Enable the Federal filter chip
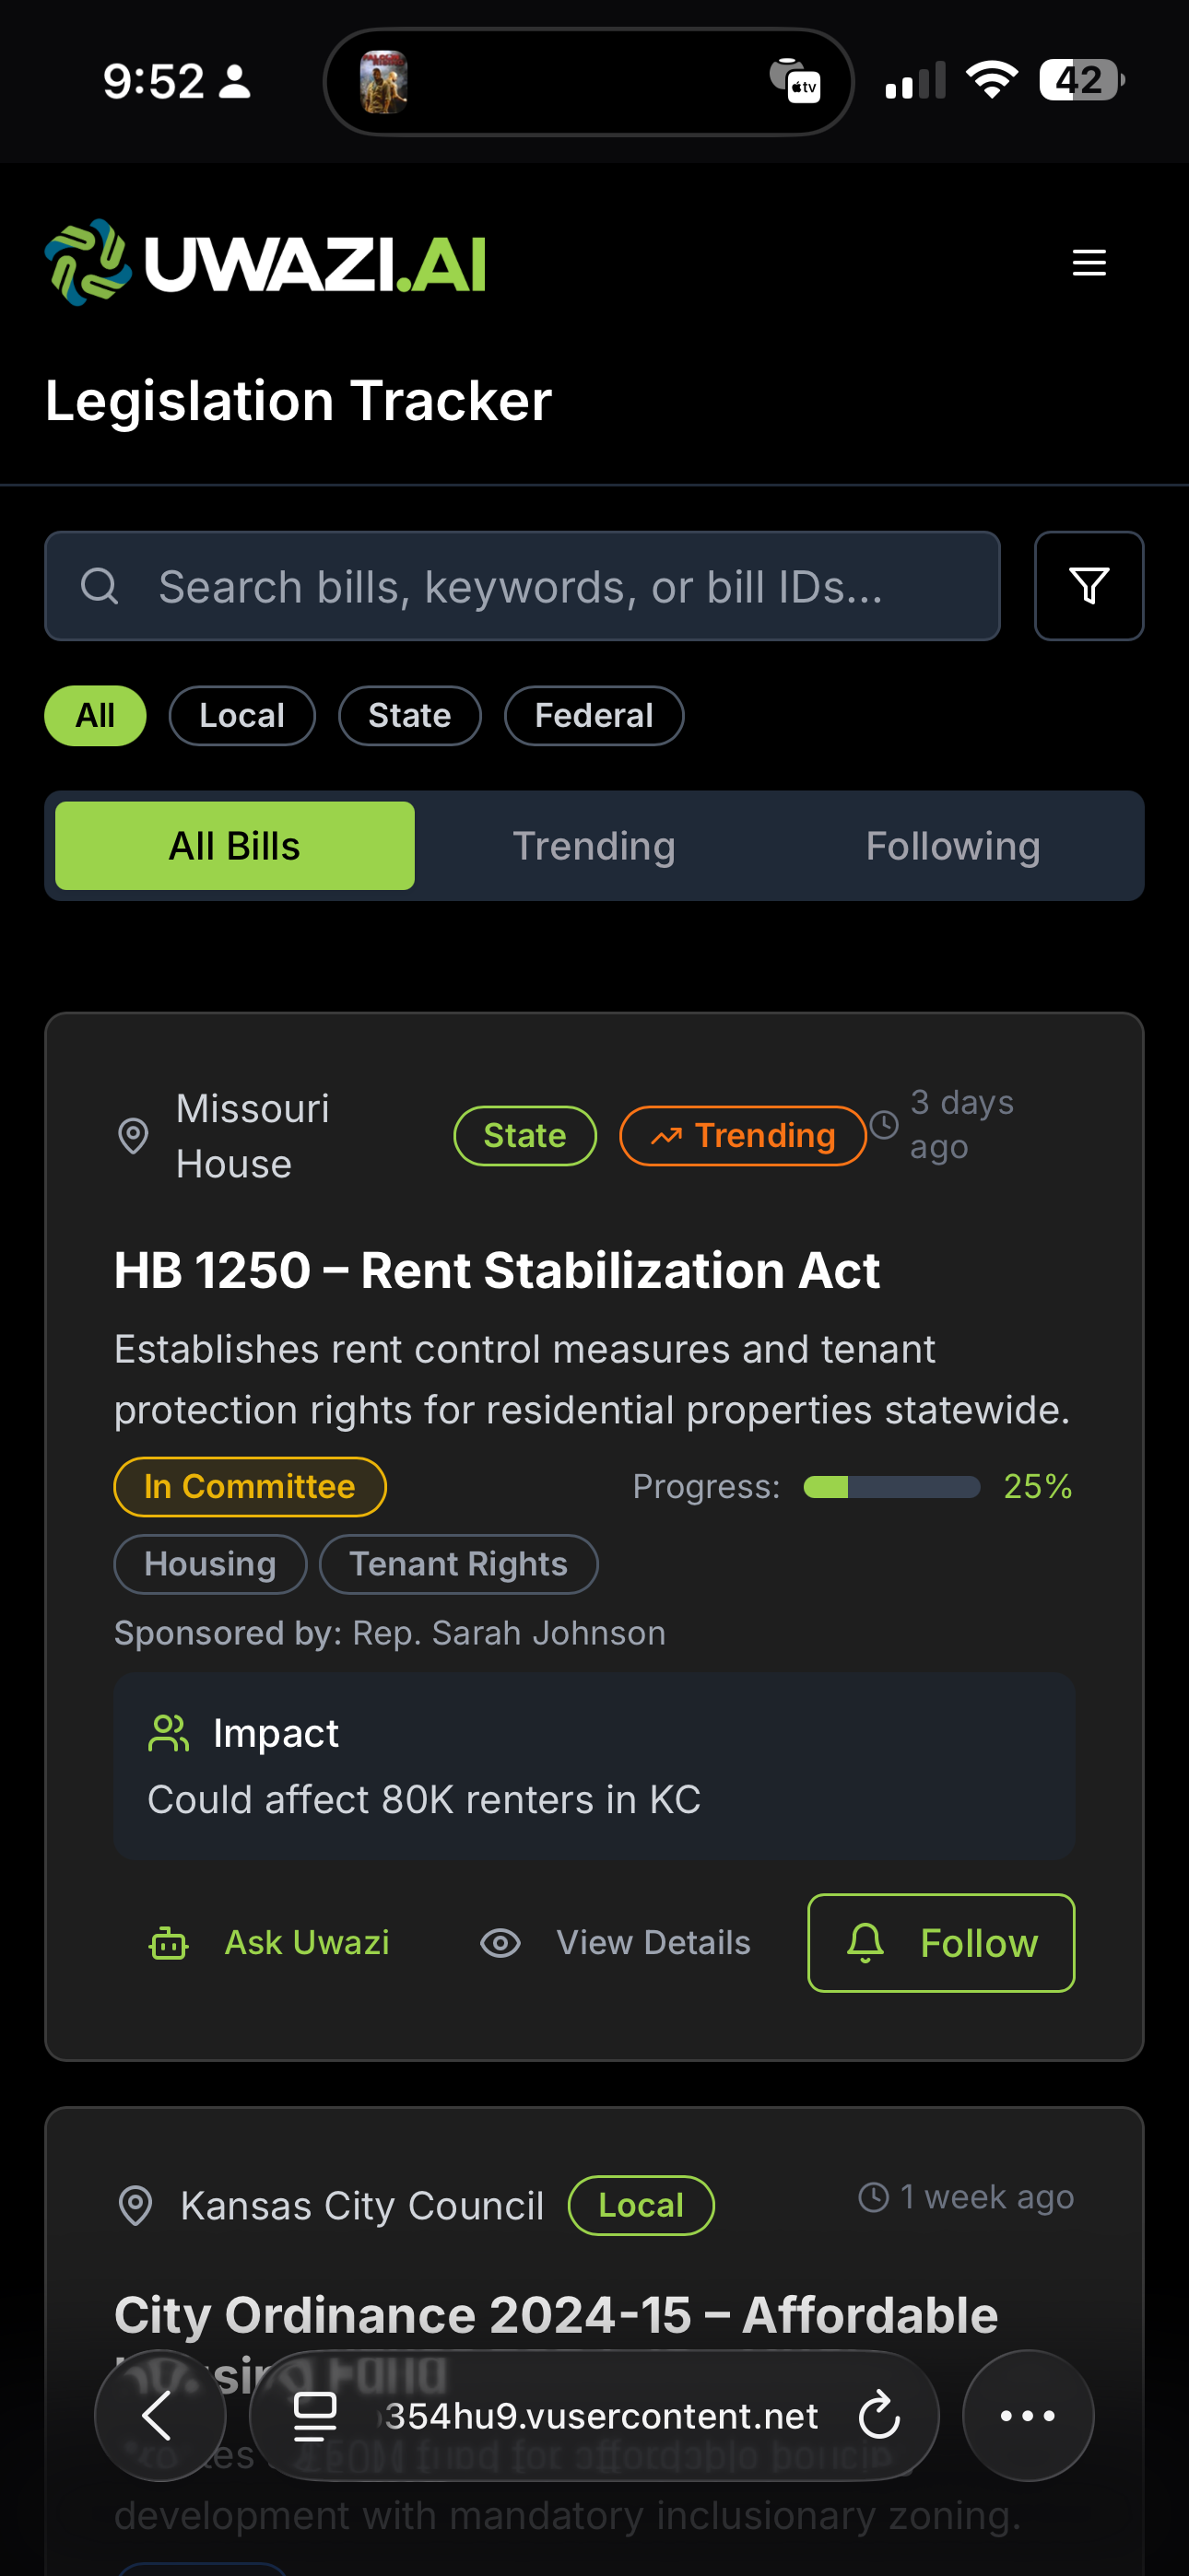The image size is (1189, 2576). [594, 716]
